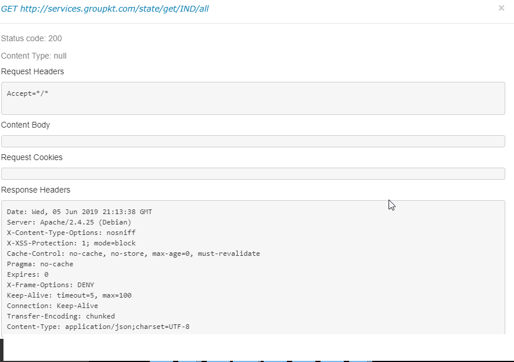Click the X-Content-Type-Options: nosniff line
The width and height of the screenshot is (514, 362).
tap(71, 233)
